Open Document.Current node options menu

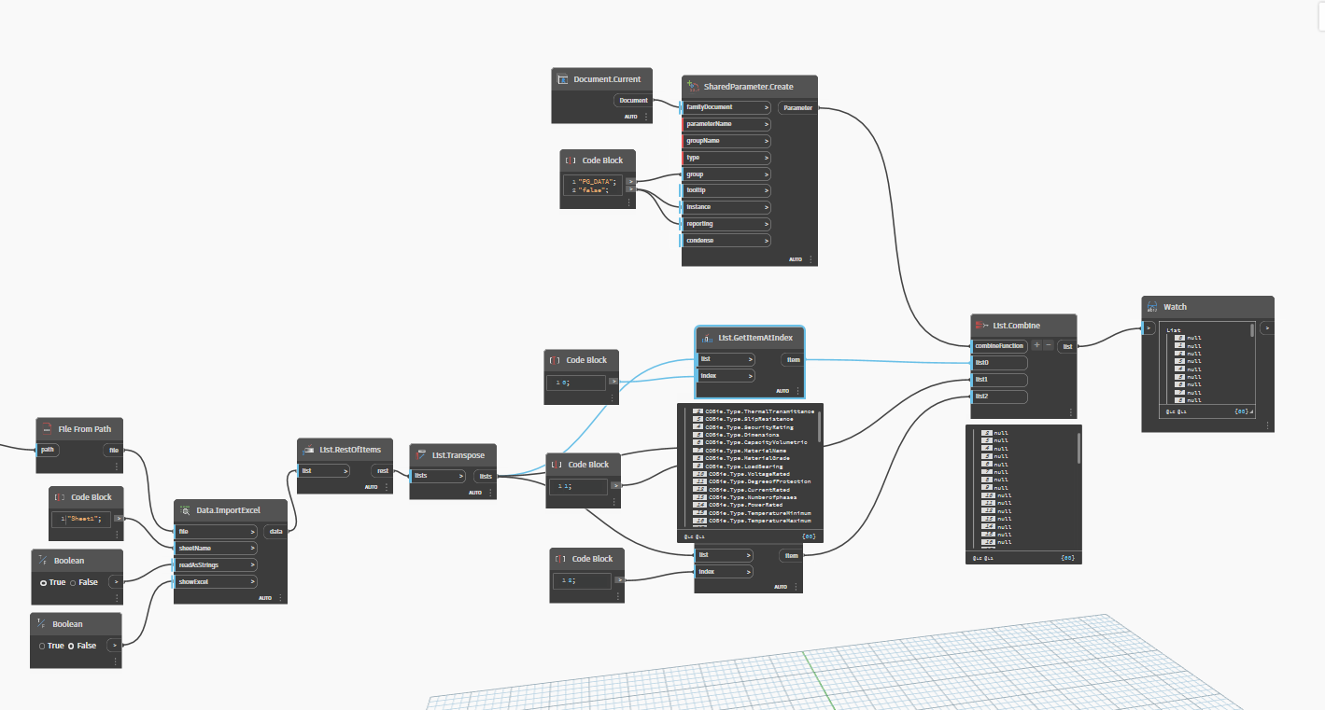pos(646,117)
